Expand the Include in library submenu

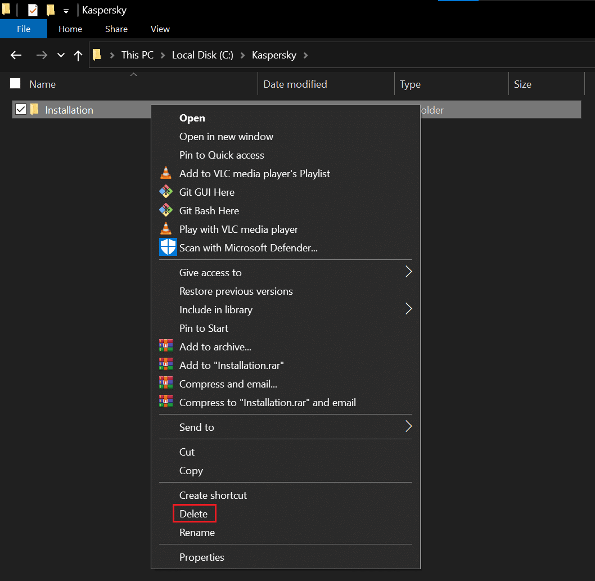(x=408, y=309)
